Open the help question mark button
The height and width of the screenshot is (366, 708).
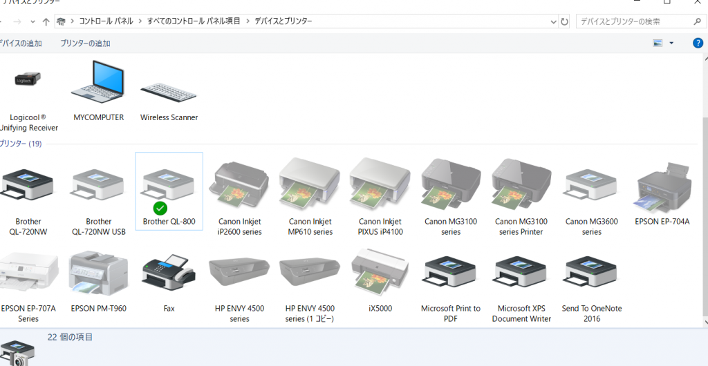point(698,43)
